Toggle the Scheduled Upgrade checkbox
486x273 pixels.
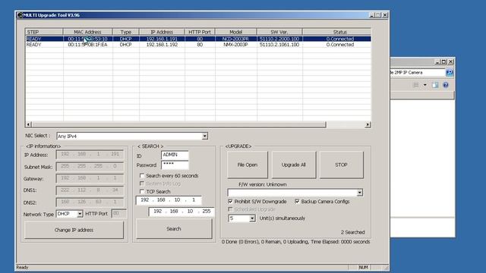click(x=230, y=209)
